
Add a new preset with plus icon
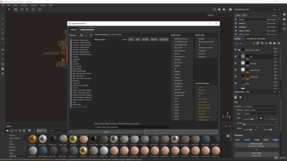pos(91,35)
